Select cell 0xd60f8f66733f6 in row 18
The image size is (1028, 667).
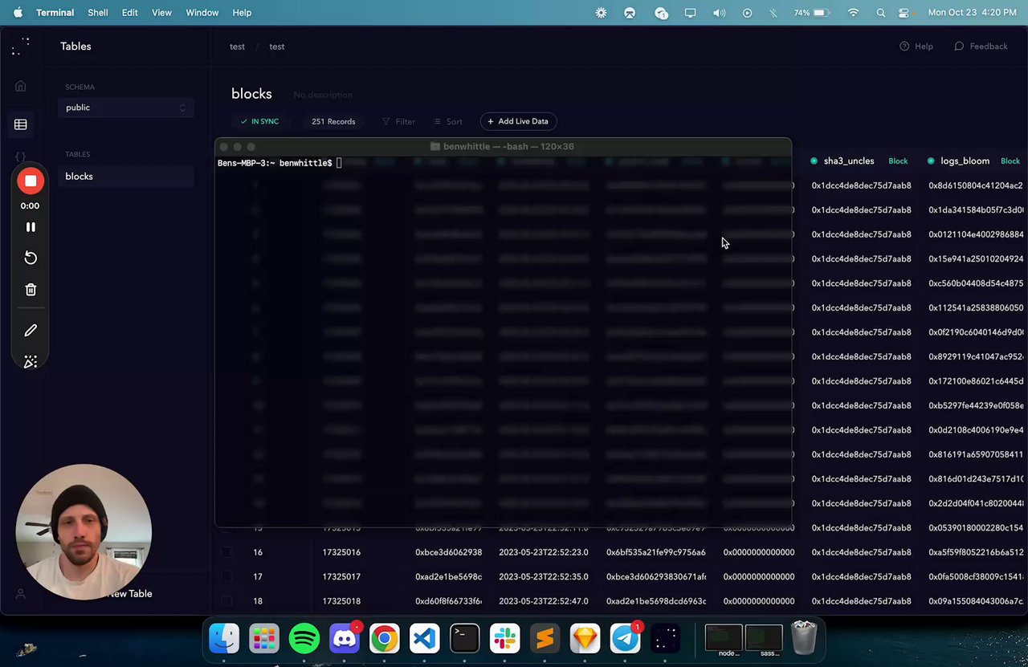[449, 601]
